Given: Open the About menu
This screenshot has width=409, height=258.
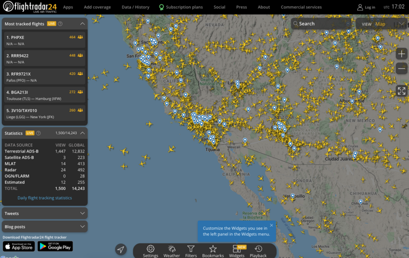Looking at the screenshot, I should 264,7.
